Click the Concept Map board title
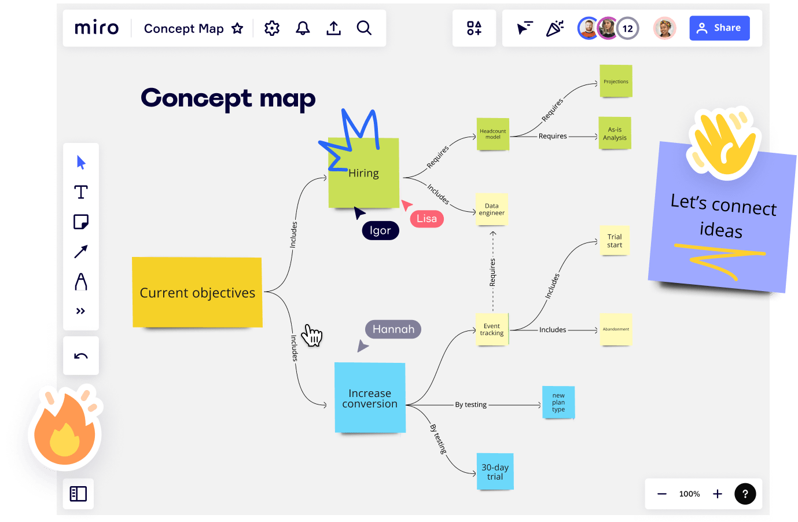The height and width of the screenshot is (522, 798). (x=183, y=28)
